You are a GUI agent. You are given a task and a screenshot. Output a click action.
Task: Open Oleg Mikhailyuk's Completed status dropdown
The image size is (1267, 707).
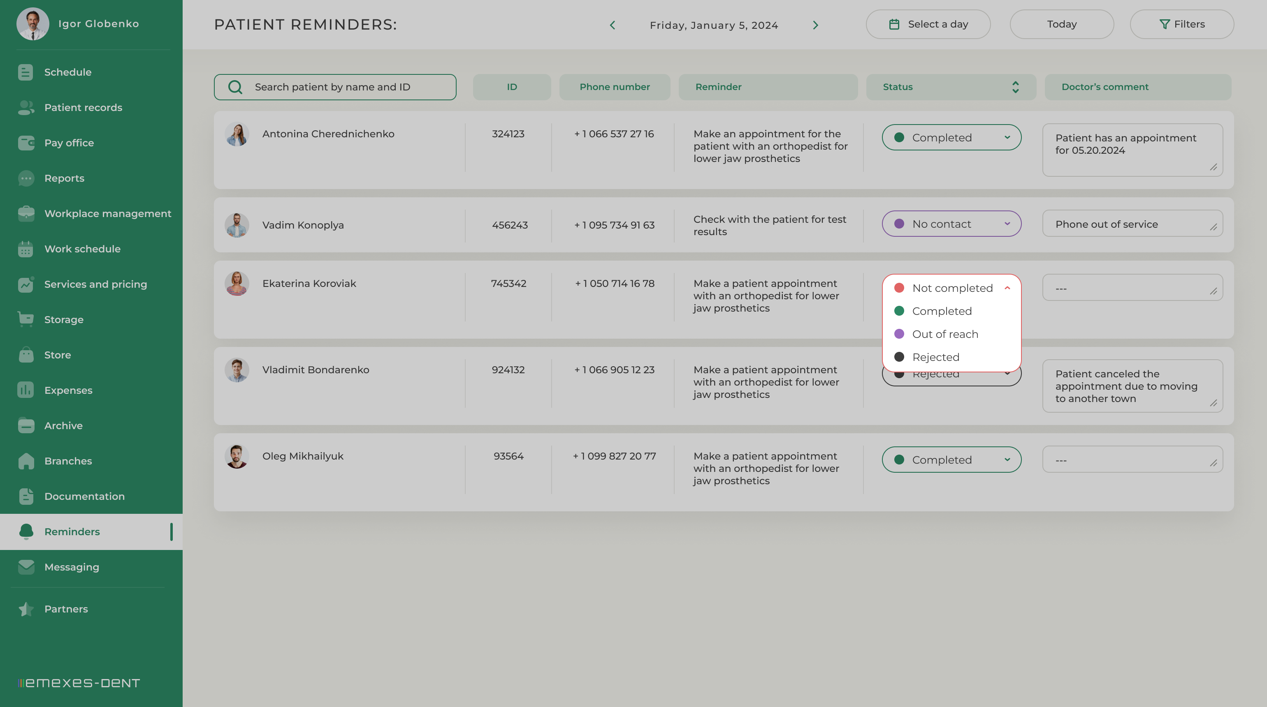[x=951, y=460]
